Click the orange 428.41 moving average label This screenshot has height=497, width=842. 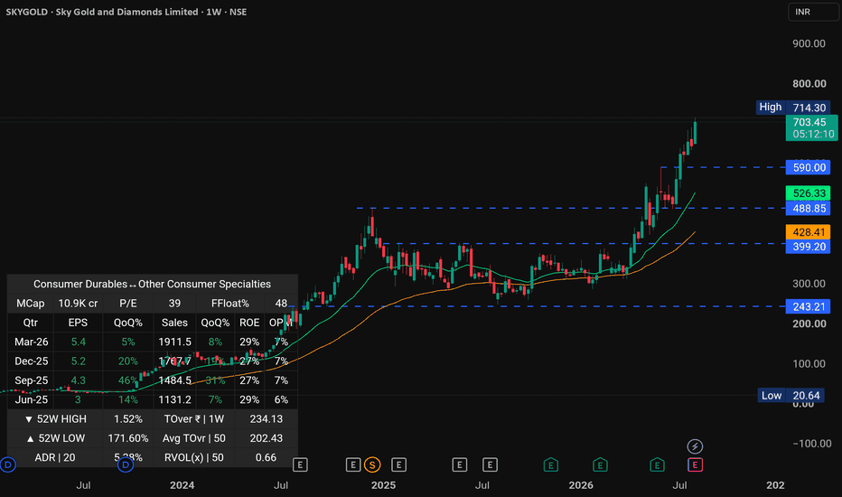(808, 232)
